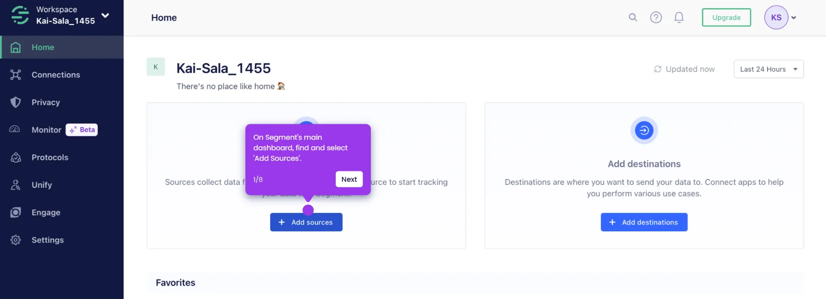Click the Home title in the top bar
826x299 pixels.
[164, 18]
